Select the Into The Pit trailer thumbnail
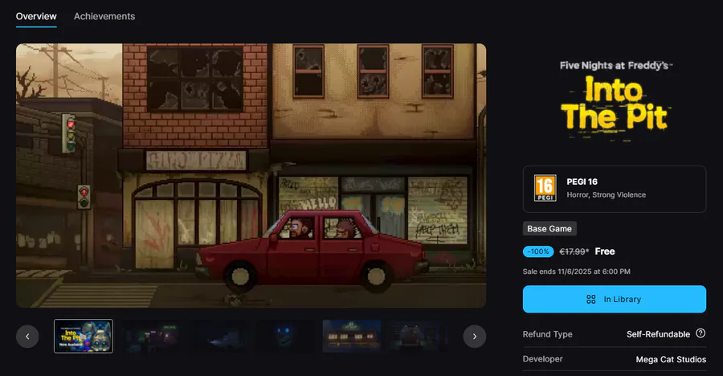The height and width of the screenshot is (376, 723). point(84,337)
